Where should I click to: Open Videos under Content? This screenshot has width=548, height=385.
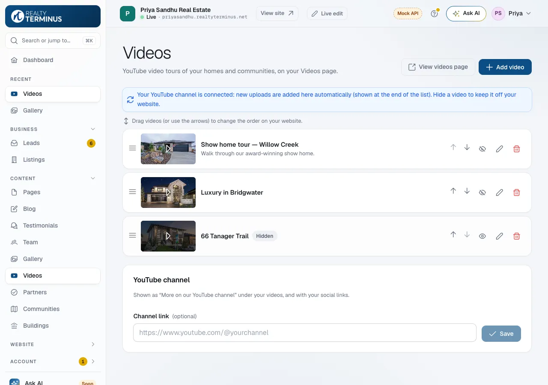pyautogui.click(x=53, y=275)
